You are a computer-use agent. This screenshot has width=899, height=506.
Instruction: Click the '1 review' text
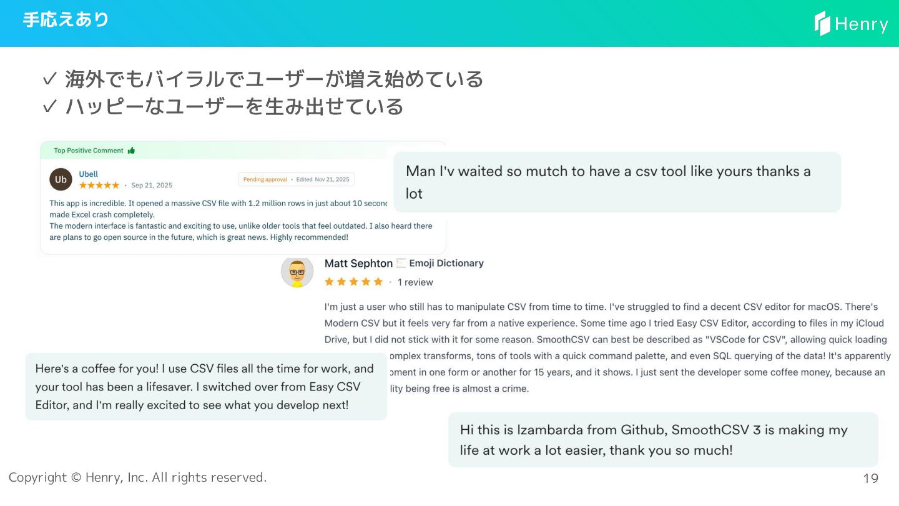pos(415,282)
